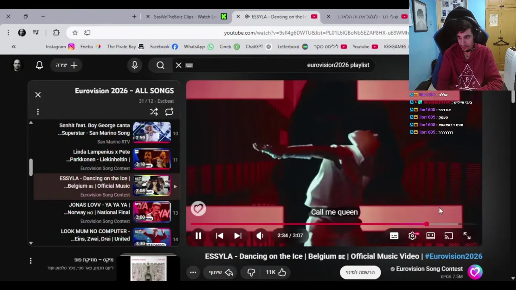Open a new browser tab
The image size is (516, 290).
pos(134,17)
